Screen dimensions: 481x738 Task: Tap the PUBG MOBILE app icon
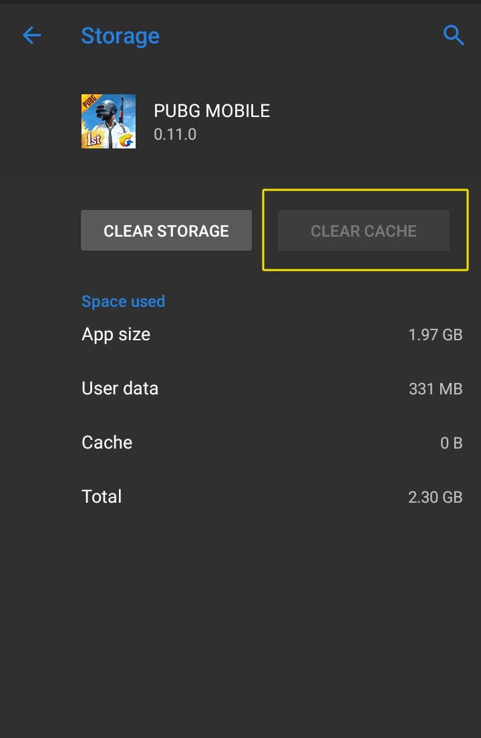[x=108, y=121]
